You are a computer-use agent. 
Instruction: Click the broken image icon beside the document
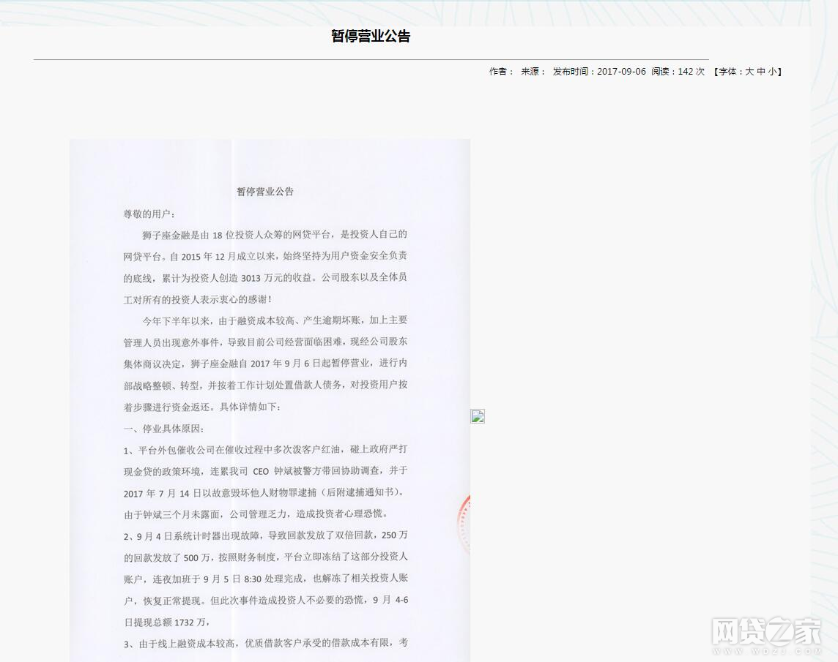pyautogui.click(x=478, y=416)
